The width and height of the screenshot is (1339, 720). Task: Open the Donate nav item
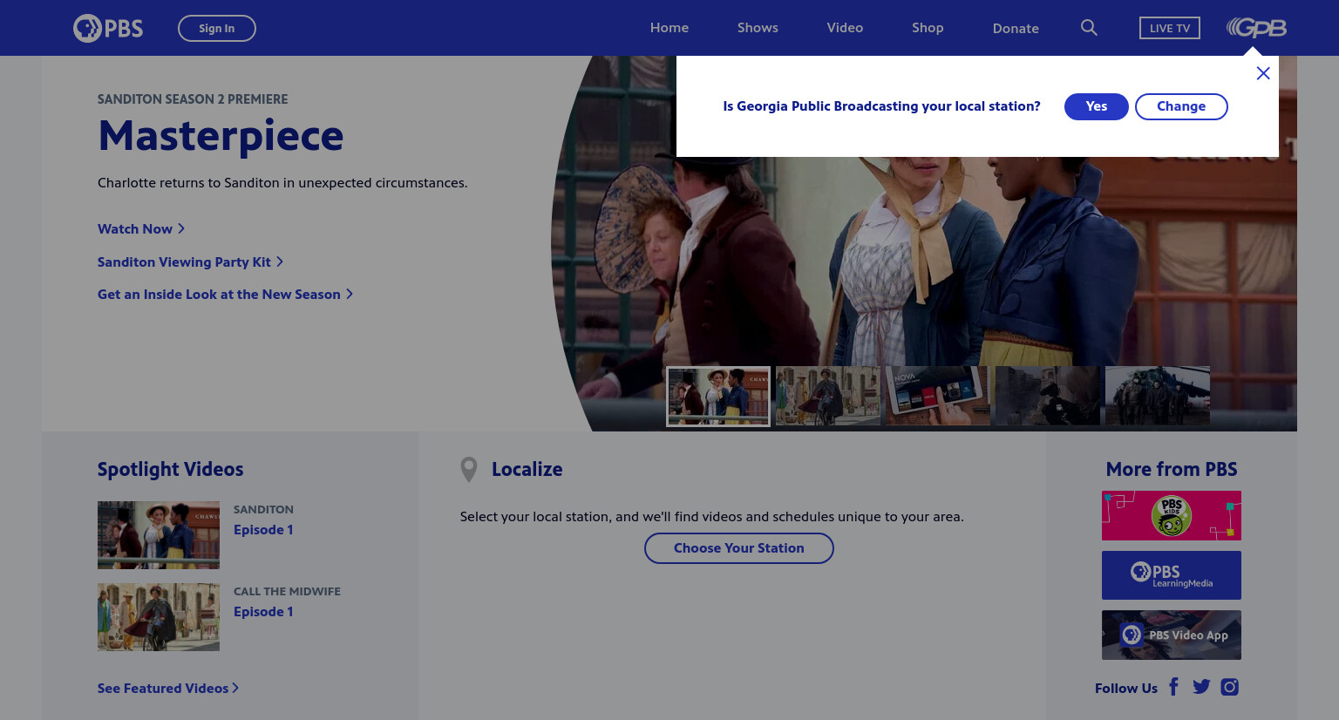(1016, 29)
